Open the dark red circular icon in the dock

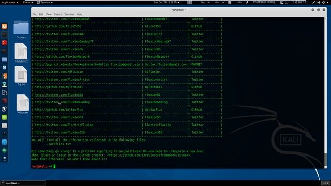click(4, 101)
